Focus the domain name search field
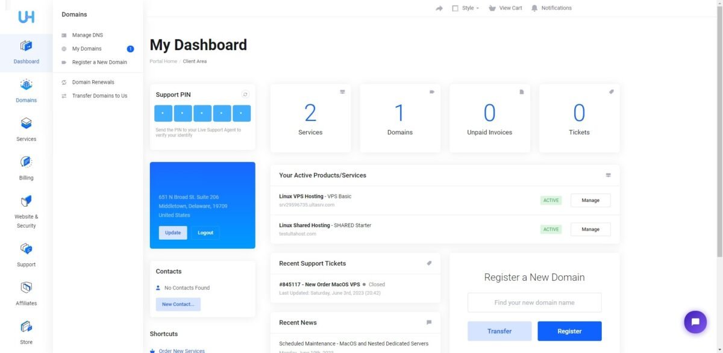The height and width of the screenshot is (353, 723). pyautogui.click(x=534, y=302)
